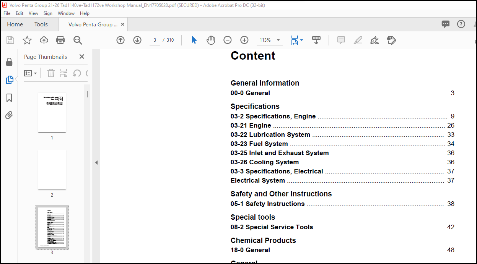The height and width of the screenshot is (264, 477).
Task: Activate the Hand pan tool
Action: coord(211,40)
